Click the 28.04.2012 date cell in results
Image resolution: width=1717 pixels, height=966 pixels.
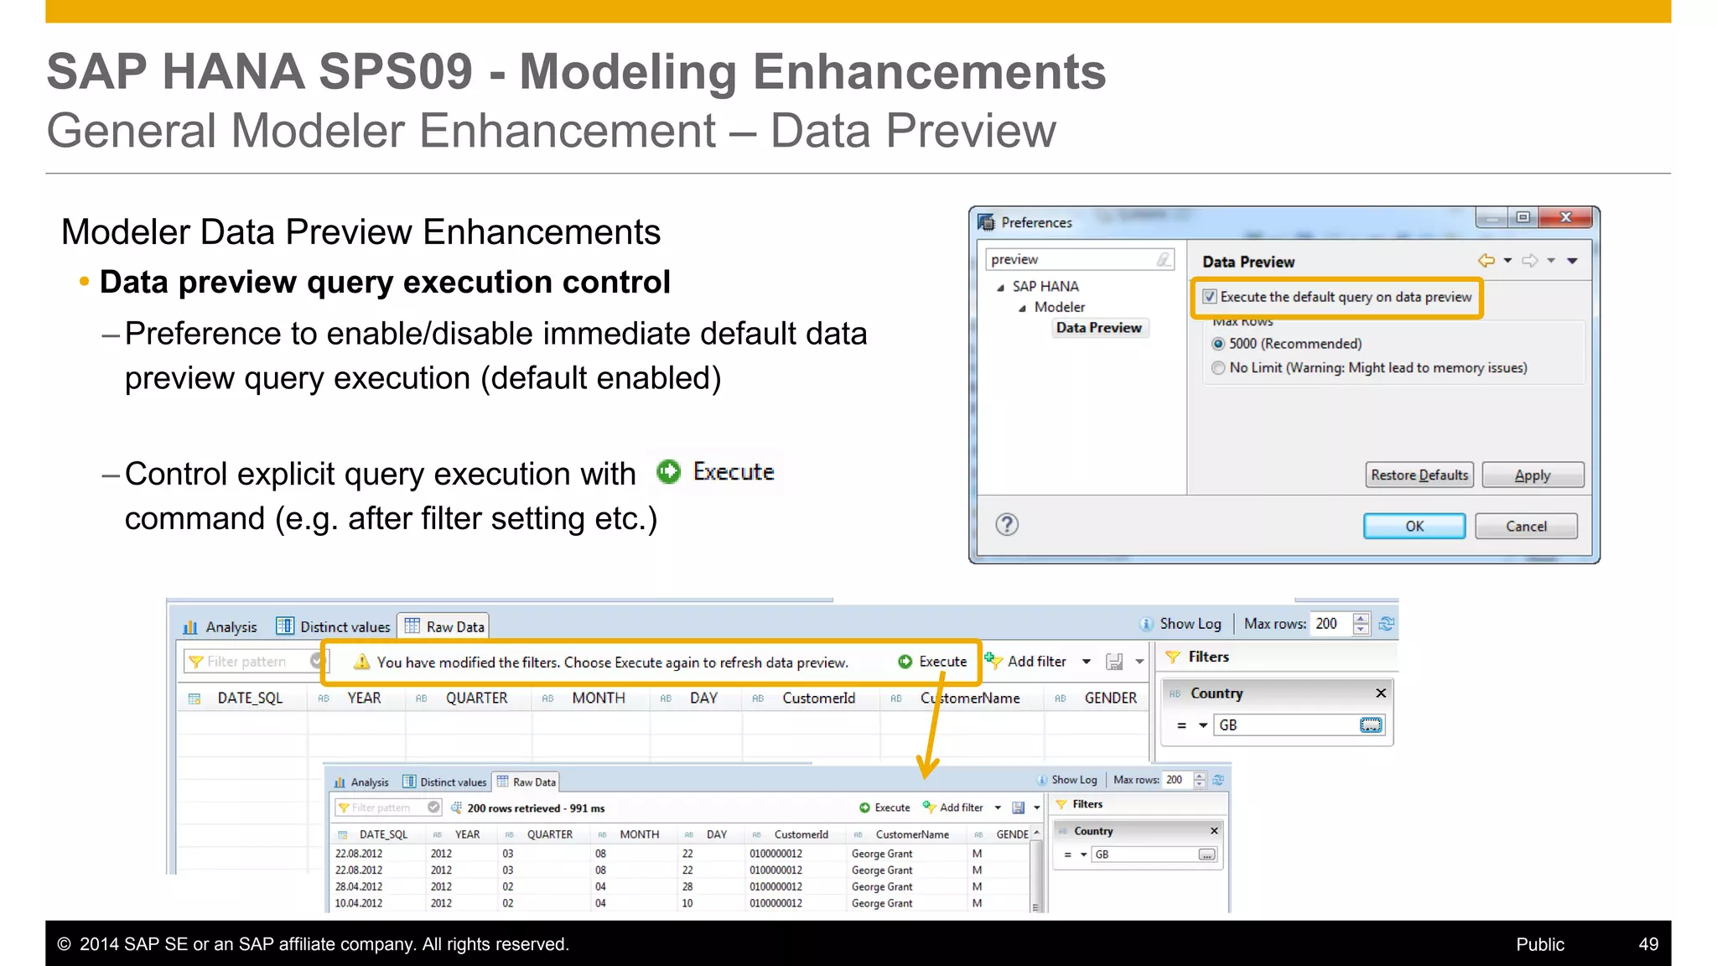coord(359,887)
